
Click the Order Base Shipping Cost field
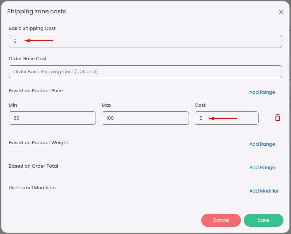(145, 72)
